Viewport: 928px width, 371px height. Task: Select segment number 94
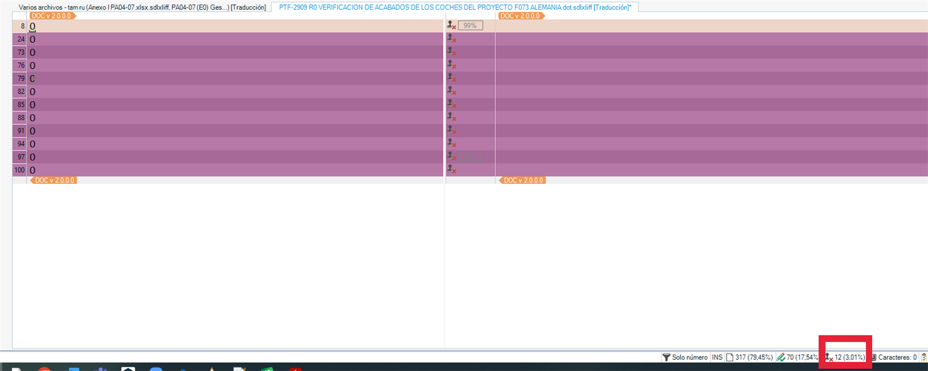click(x=20, y=144)
